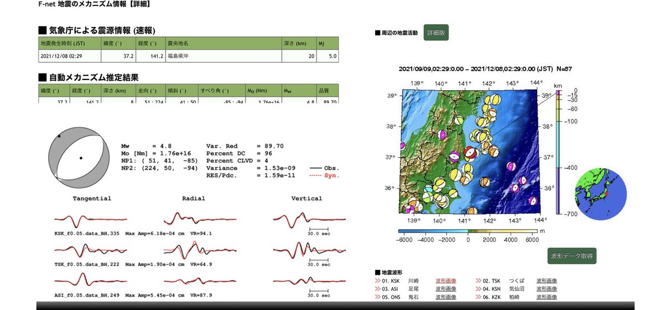This screenshot has height=310, width=671.
Task: Click the chevron icon beside 05. ONS
Action: coord(379,298)
